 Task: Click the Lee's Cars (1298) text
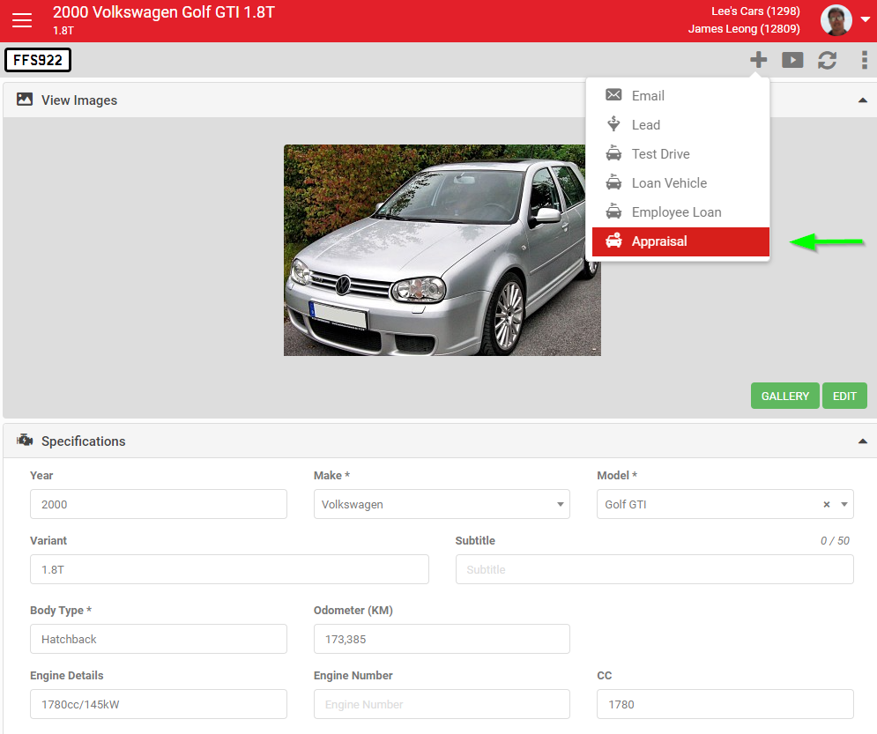[x=755, y=11]
